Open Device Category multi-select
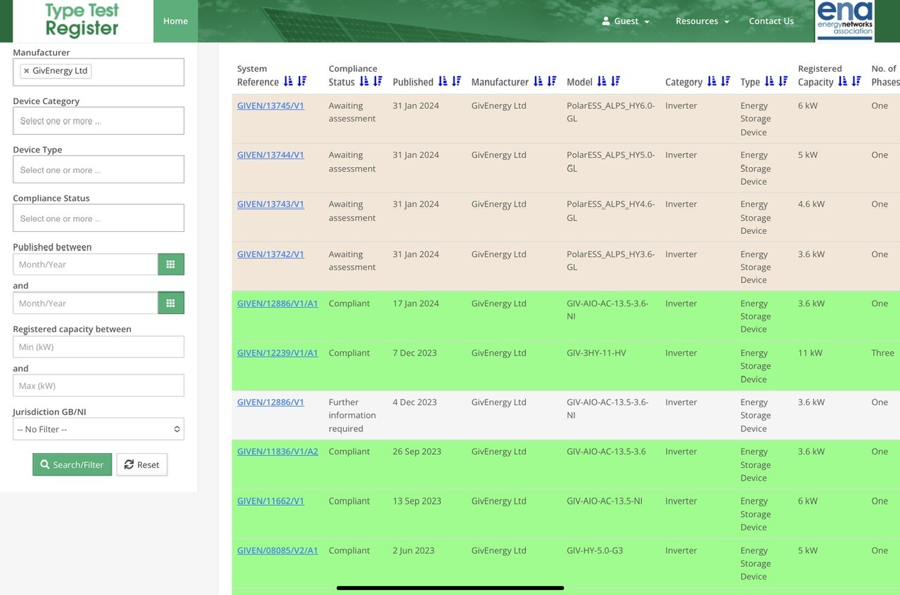Image resolution: width=900 pixels, height=595 pixels. point(98,121)
